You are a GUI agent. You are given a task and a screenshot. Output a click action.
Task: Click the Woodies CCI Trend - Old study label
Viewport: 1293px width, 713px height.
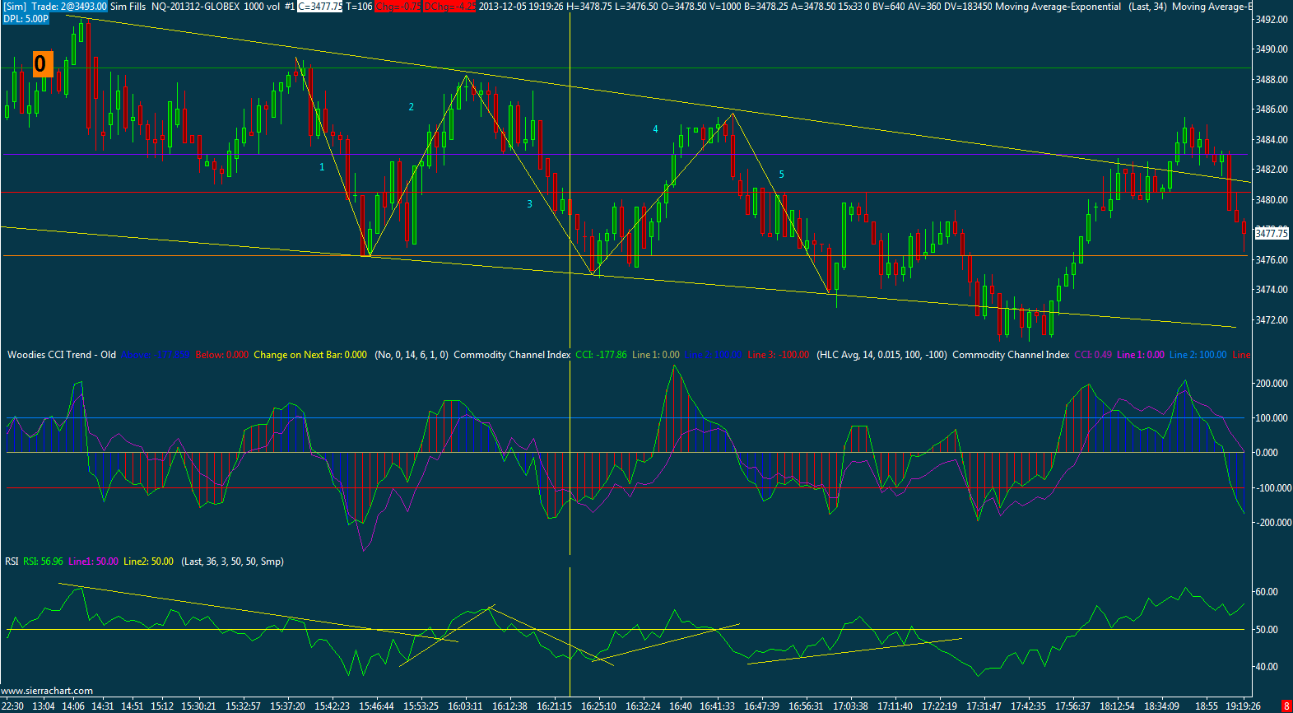point(62,355)
